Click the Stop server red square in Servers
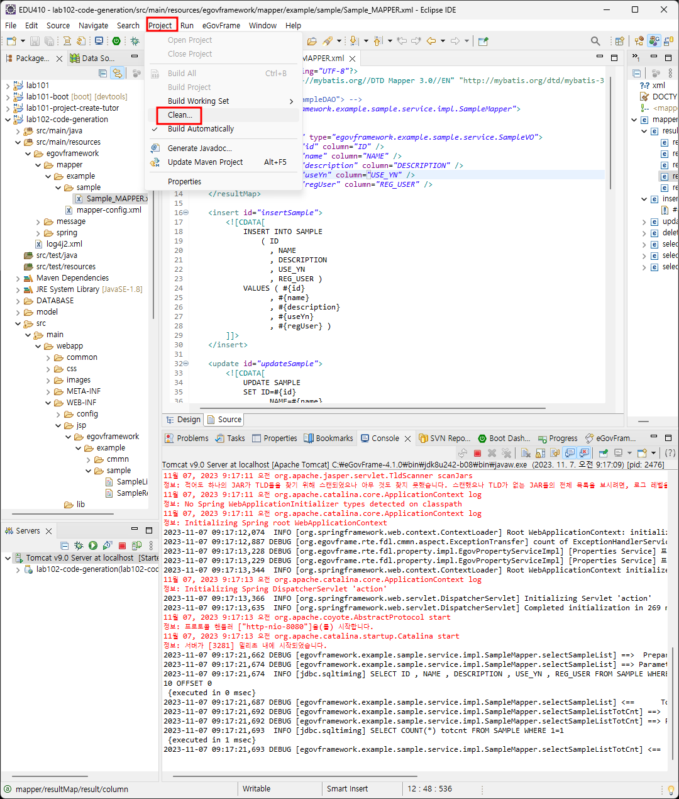The image size is (679, 799). point(122,545)
